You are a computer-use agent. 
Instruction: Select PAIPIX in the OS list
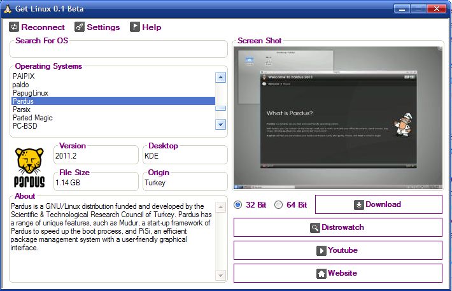tap(113, 76)
